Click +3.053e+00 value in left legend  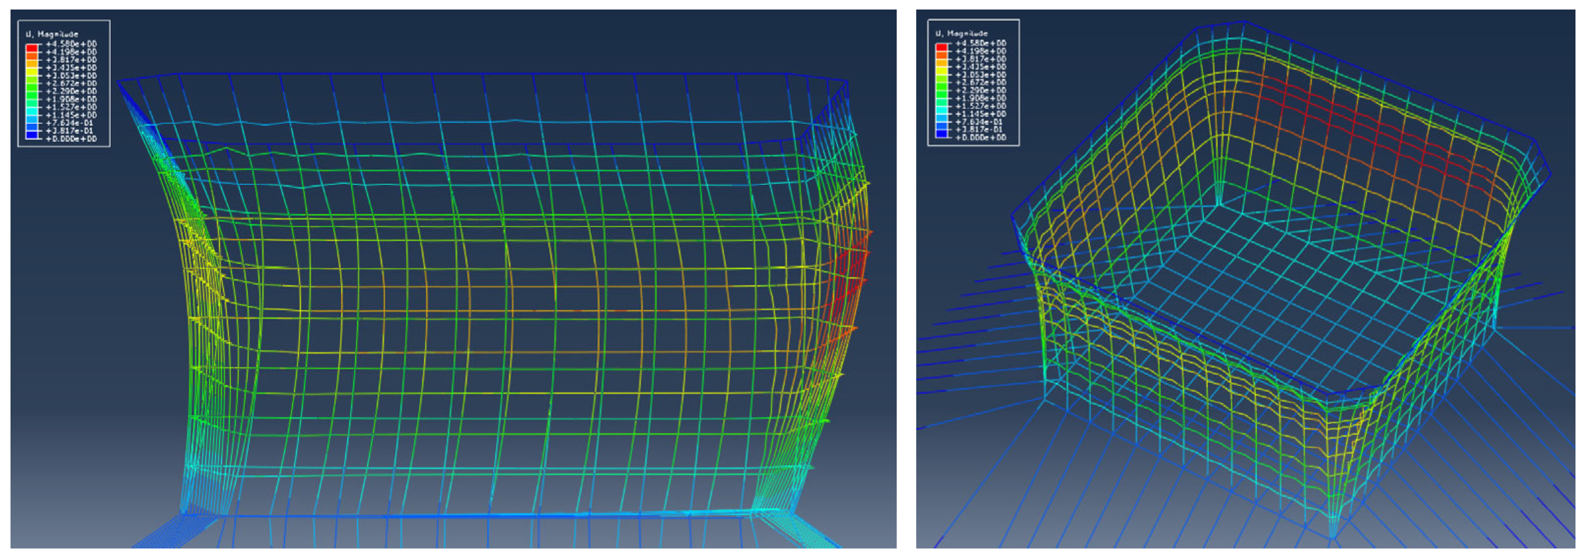click(71, 76)
